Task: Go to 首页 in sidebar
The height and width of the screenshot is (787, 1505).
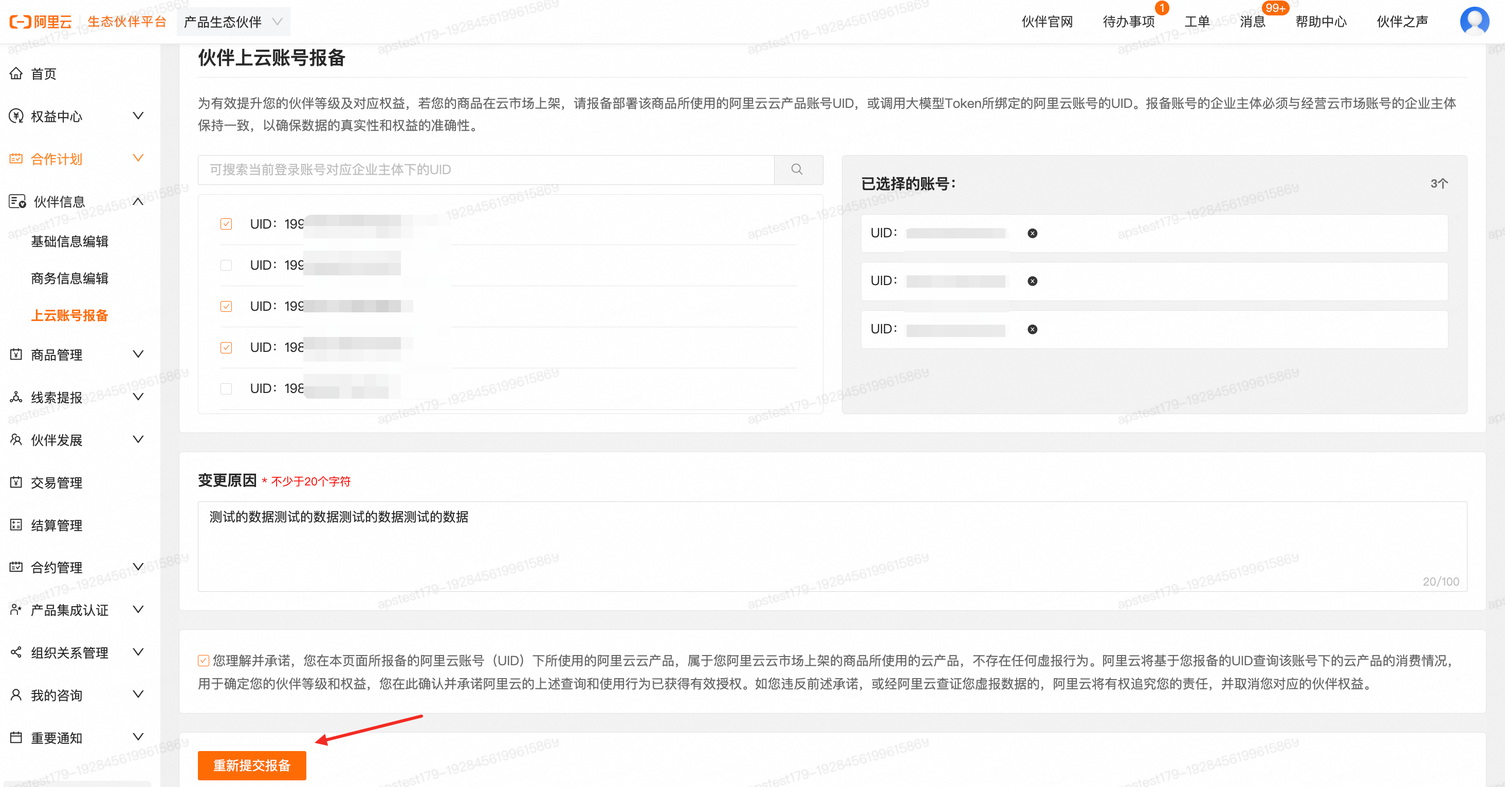Action: point(43,73)
